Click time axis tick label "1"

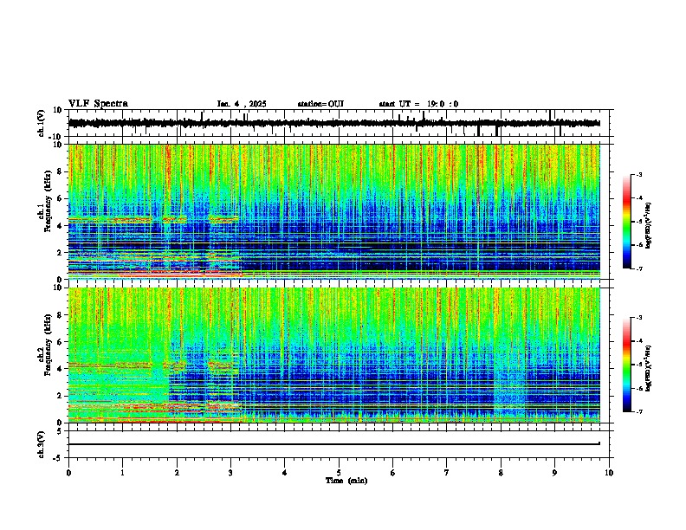tap(122, 473)
